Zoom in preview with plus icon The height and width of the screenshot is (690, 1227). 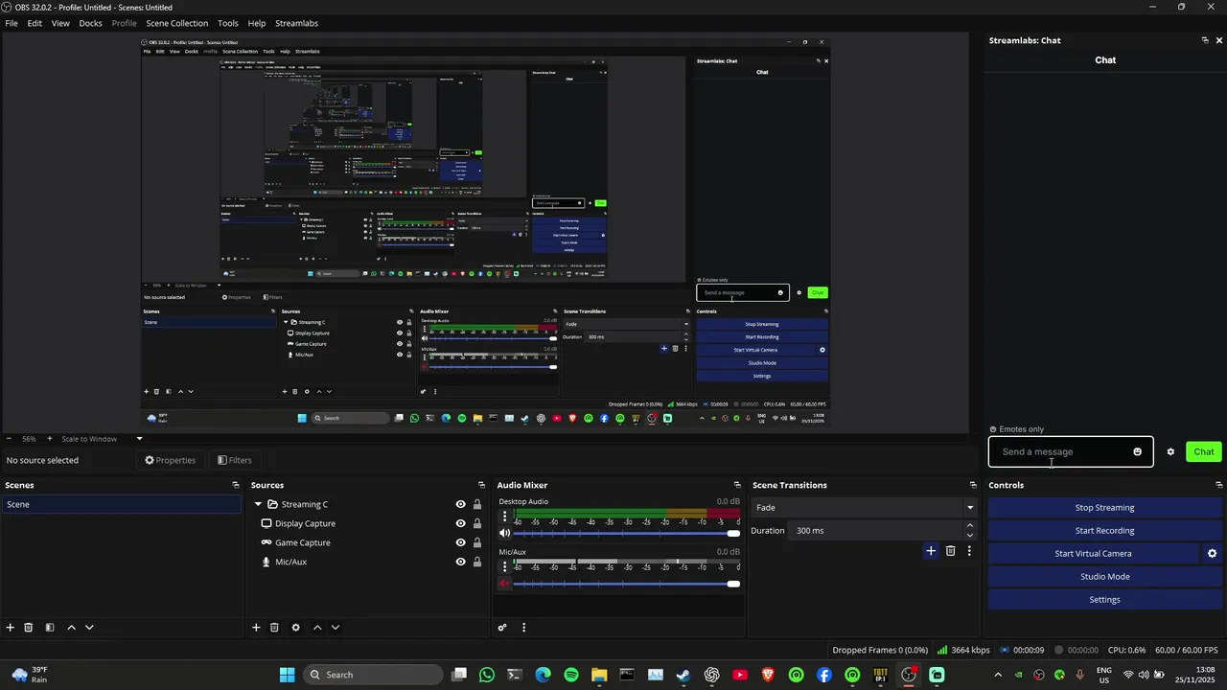pyautogui.click(x=50, y=439)
